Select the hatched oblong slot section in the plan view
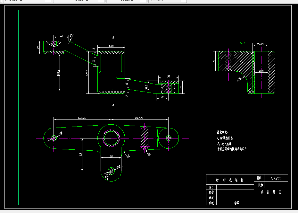This screenshot has width=298, height=213. pyautogui.click(x=145, y=138)
